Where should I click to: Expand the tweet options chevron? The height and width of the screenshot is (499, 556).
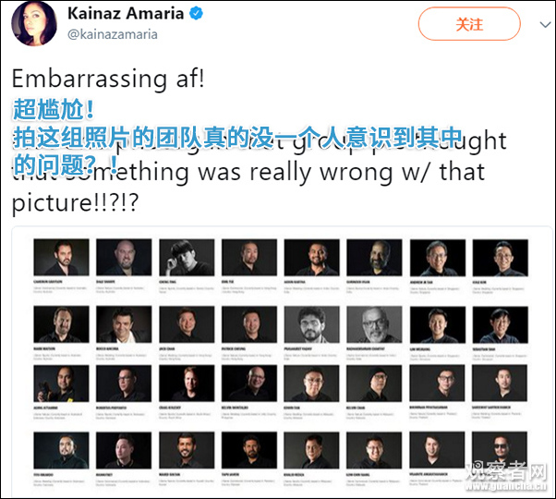point(545,24)
